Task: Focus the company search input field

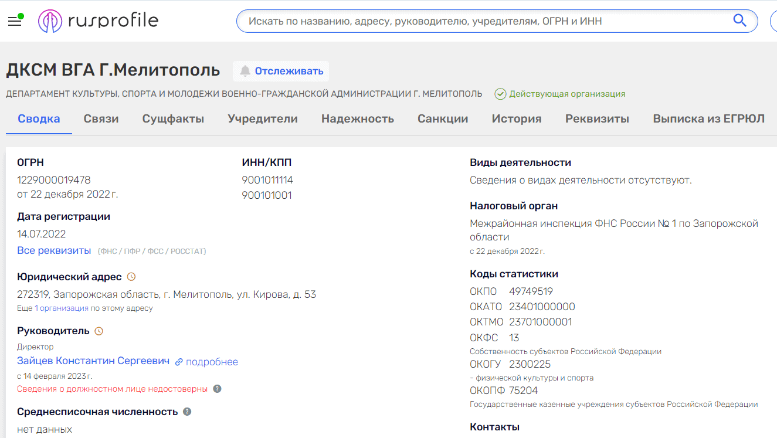Action: 481,21
